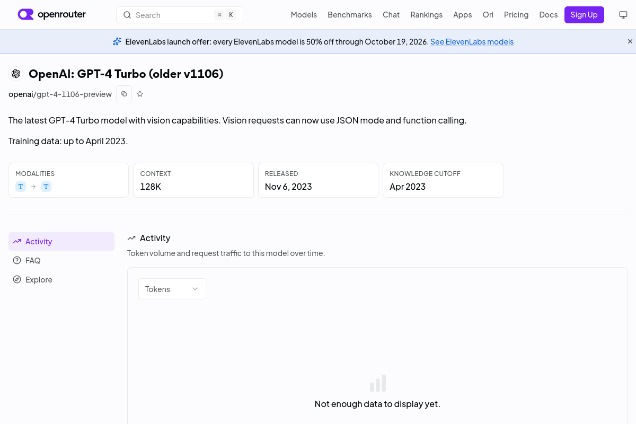Click the display theme monitor icon
Screen dimensions: 636x424
click(x=623, y=15)
